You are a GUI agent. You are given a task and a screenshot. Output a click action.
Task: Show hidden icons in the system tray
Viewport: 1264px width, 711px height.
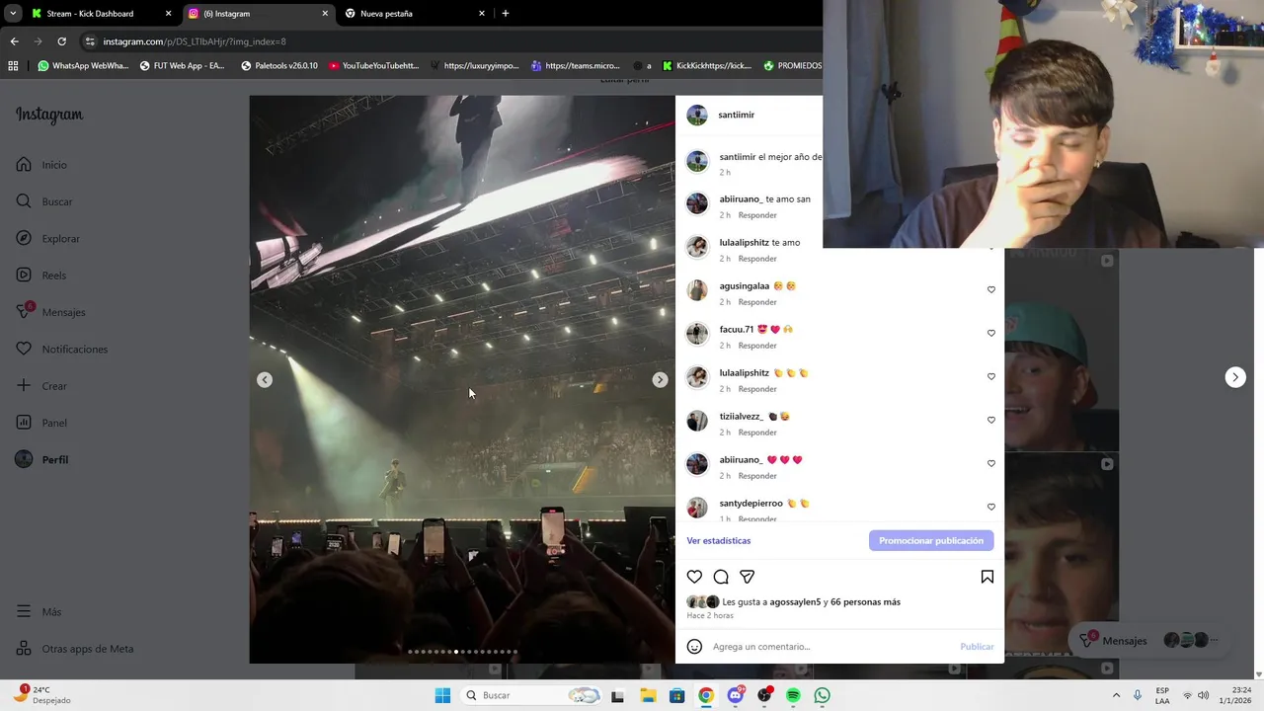[1117, 695]
